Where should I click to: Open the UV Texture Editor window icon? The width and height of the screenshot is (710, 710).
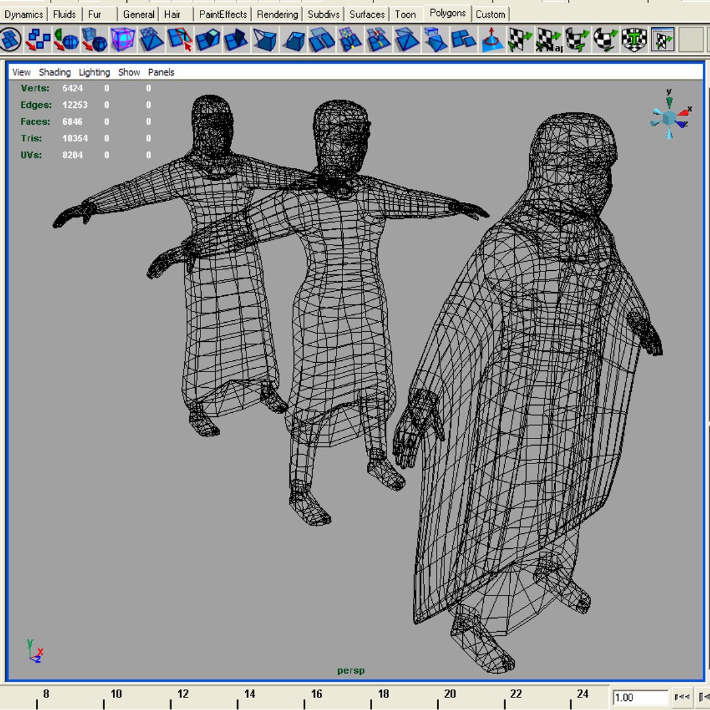point(662,39)
